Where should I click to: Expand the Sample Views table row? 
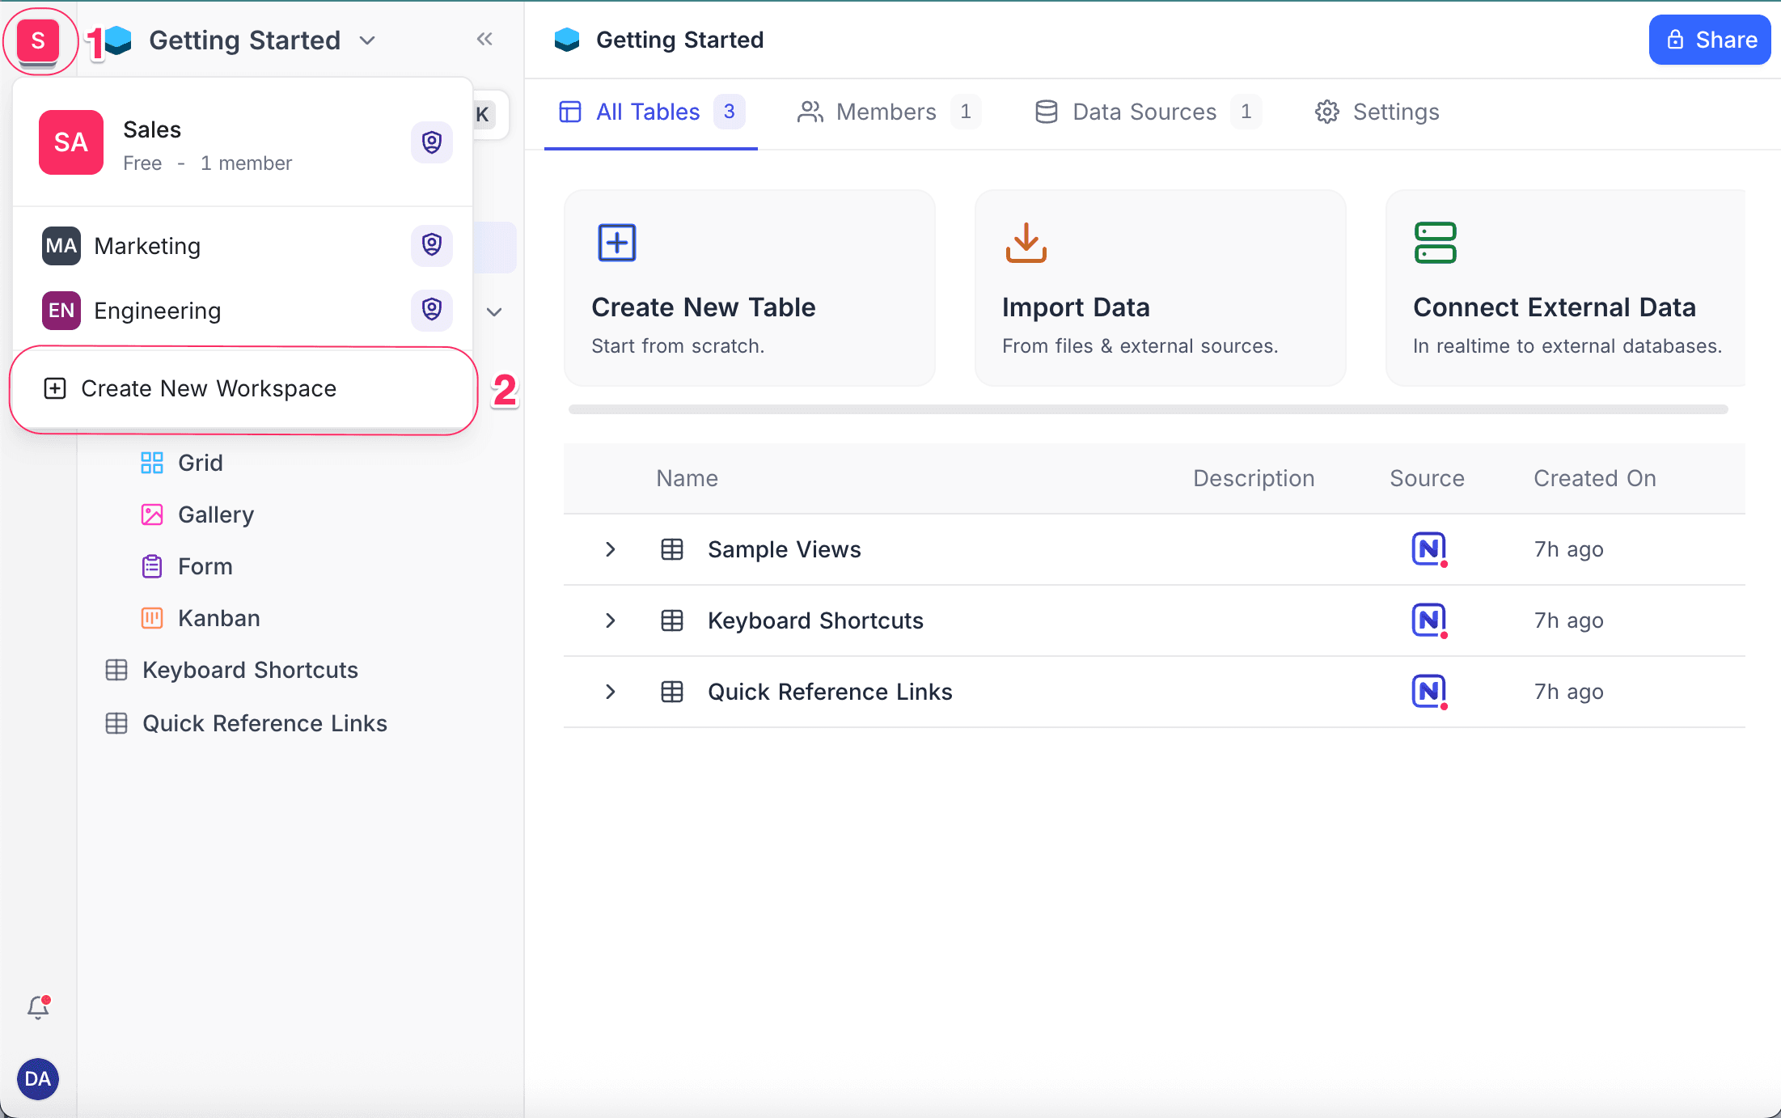[x=611, y=549]
